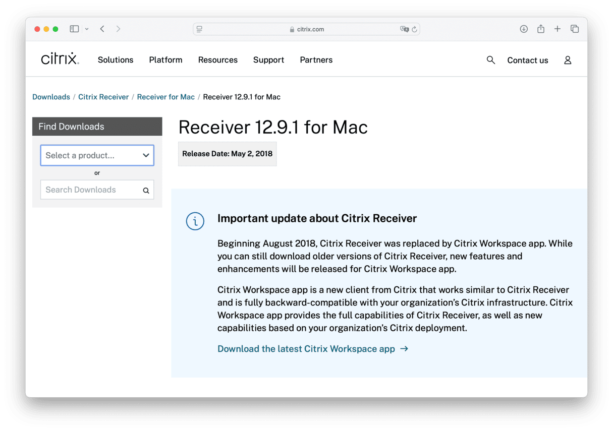Click the Contact us link
613x431 pixels.
(x=528, y=60)
